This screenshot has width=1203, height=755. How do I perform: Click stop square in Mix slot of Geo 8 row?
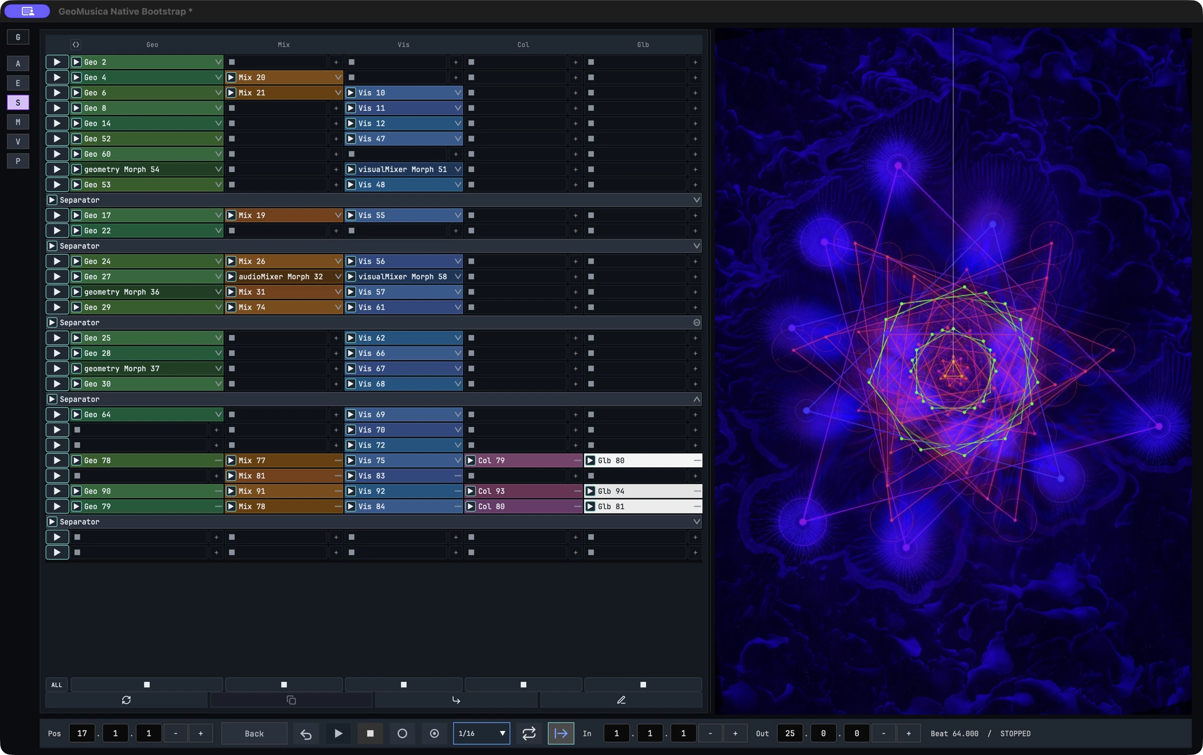[x=232, y=108]
